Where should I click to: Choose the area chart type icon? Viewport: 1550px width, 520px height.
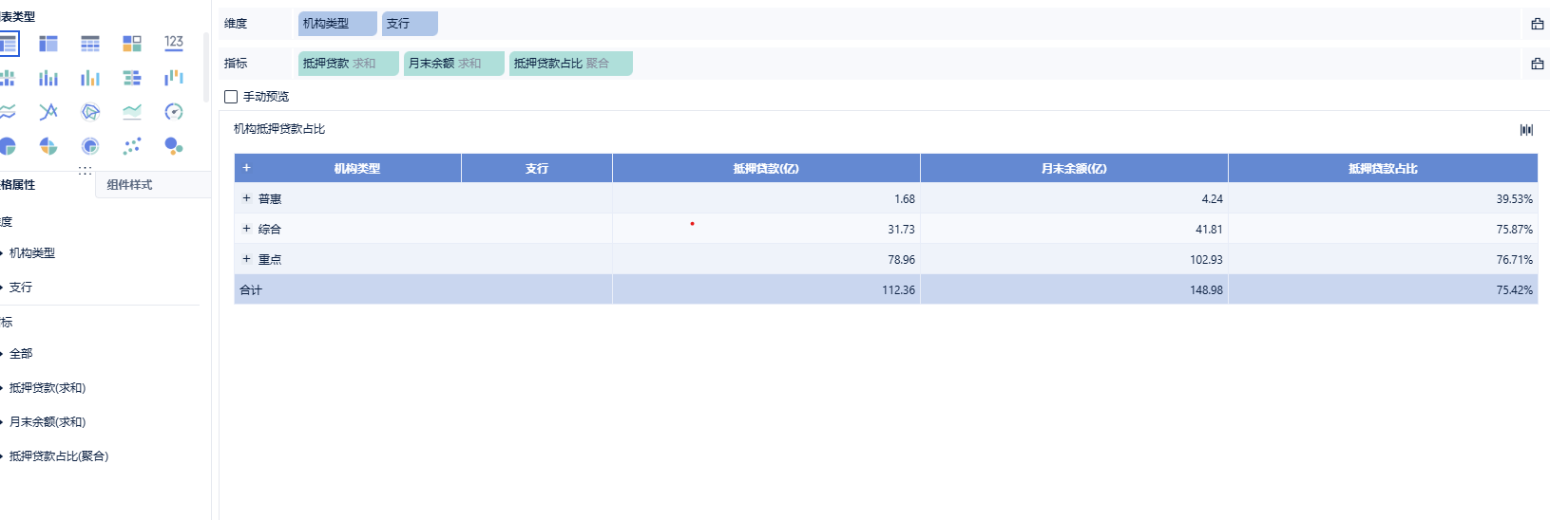pyautogui.click(x=132, y=112)
